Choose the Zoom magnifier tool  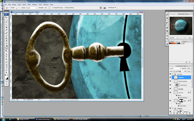pos(6,72)
